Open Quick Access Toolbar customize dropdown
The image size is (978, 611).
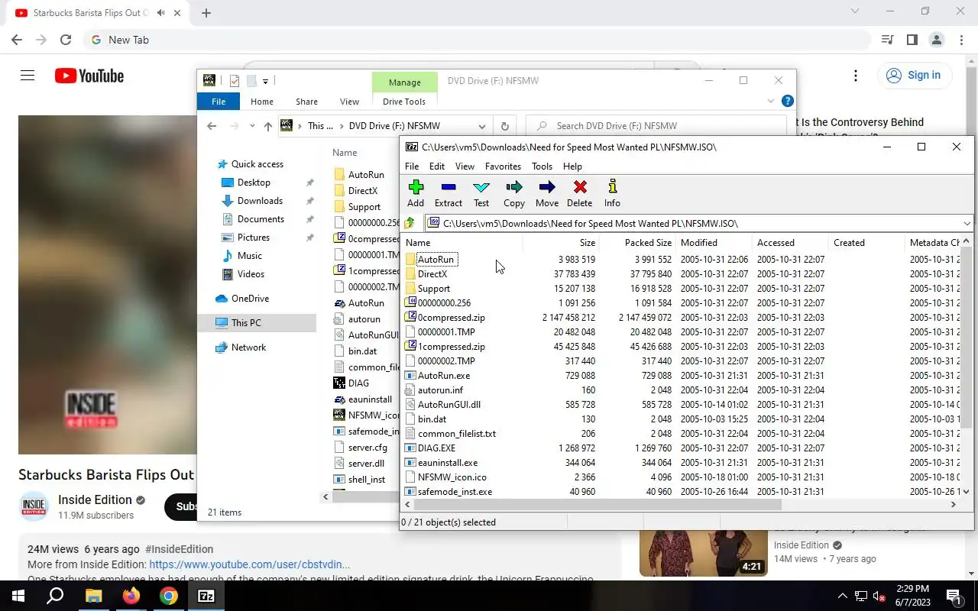click(265, 81)
